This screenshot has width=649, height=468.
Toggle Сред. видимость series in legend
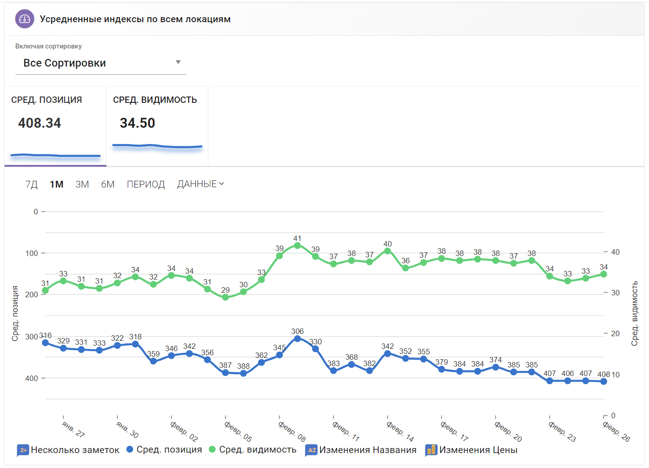coord(253,449)
